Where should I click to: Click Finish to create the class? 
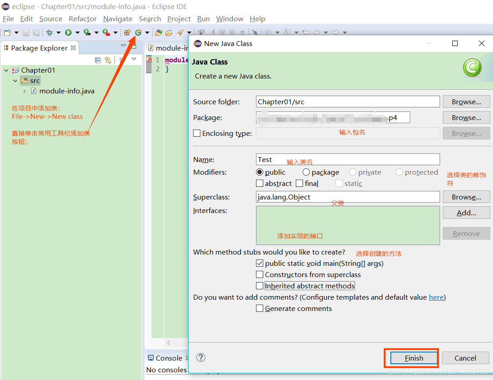[x=414, y=358]
